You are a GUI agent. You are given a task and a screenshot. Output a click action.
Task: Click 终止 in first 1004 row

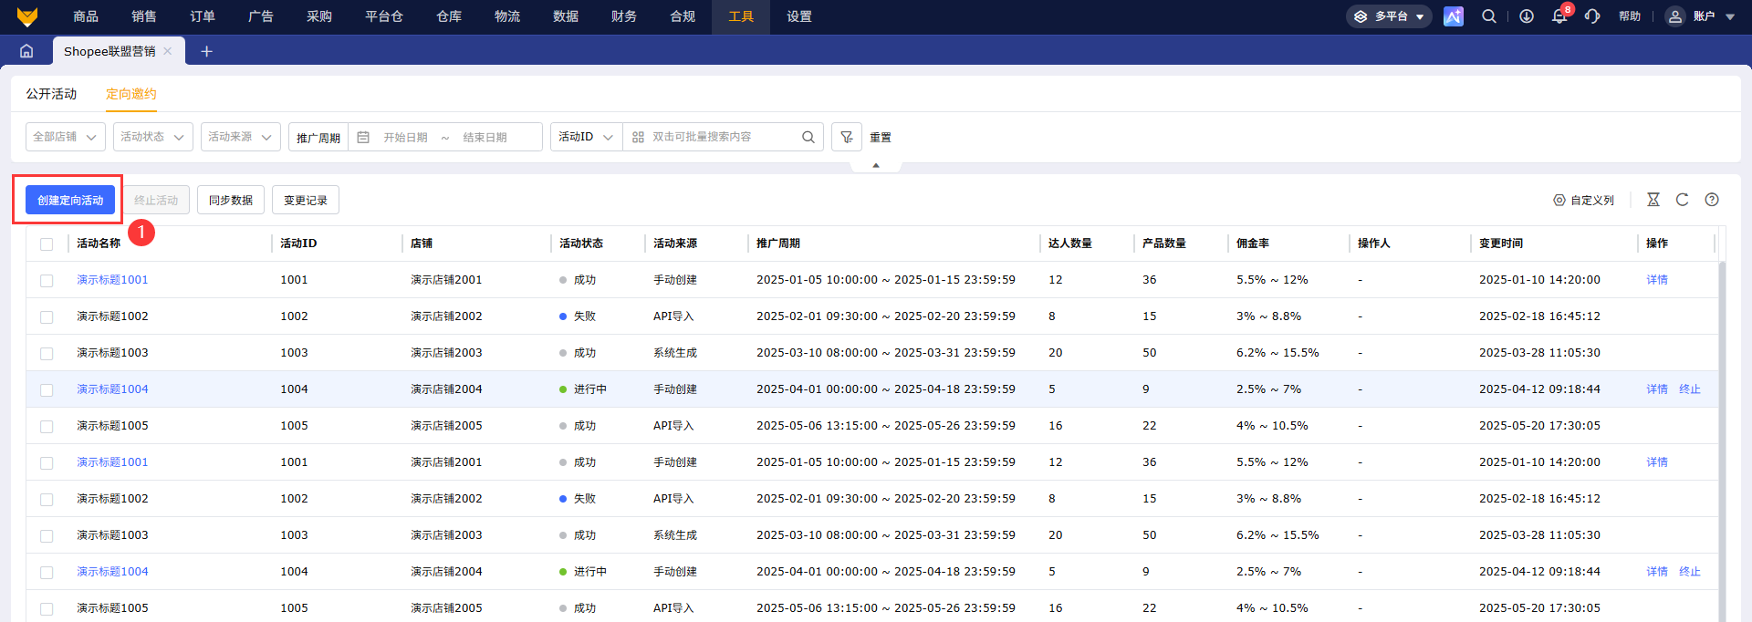[1690, 389]
